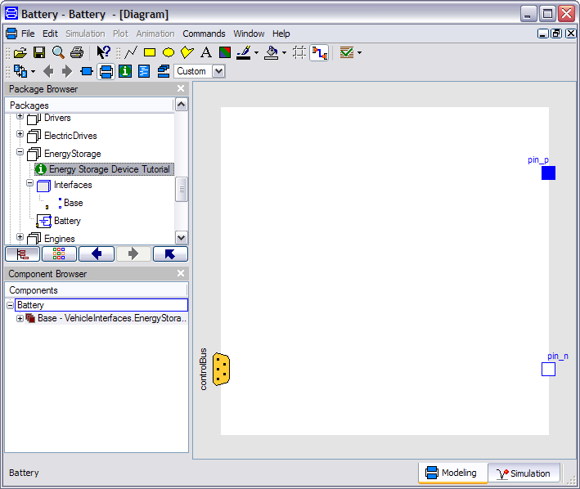Select the yellow Rectangle drawing tool
The height and width of the screenshot is (489, 580).
[150, 52]
